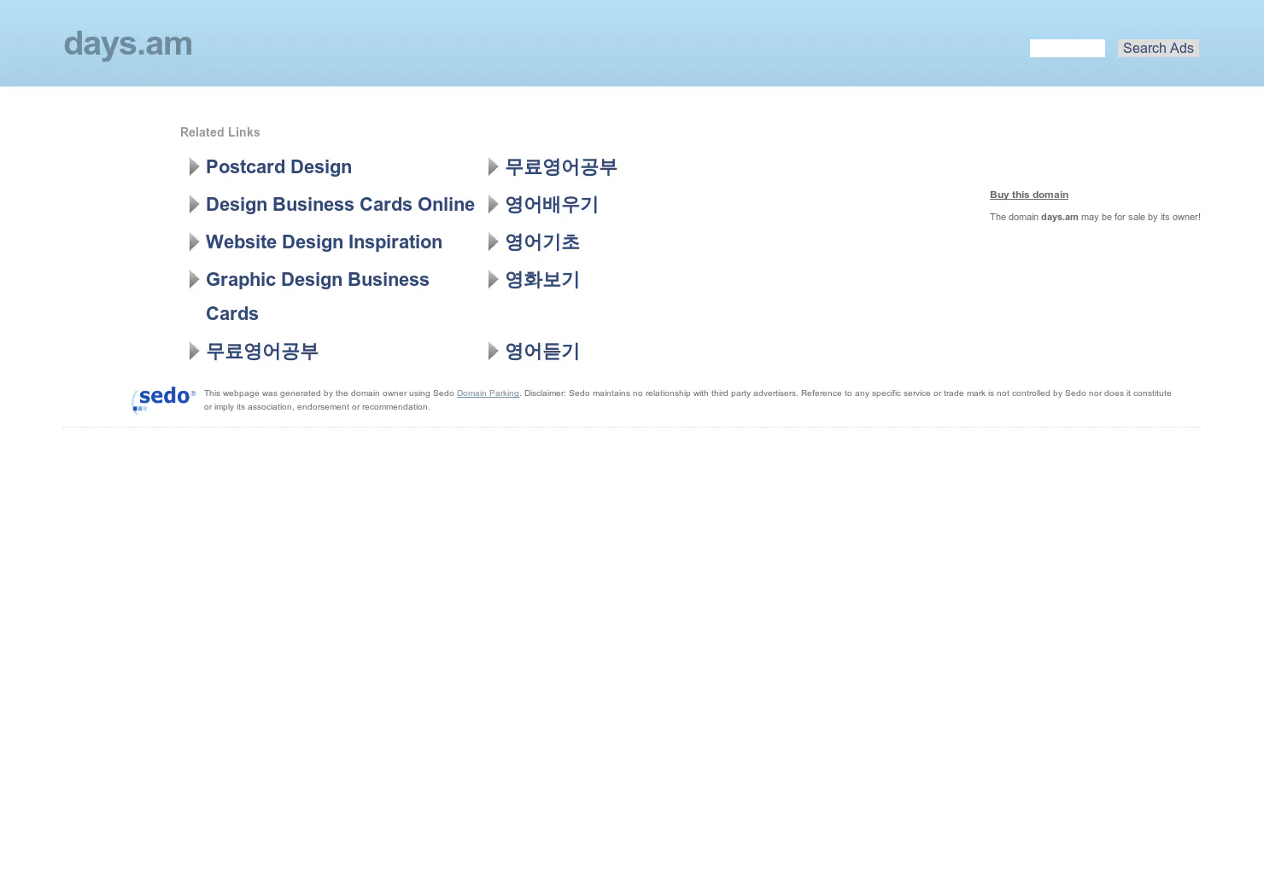This screenshot has width=1264, height=885.
Task: Click arrow icon beside left-column 무료영어공부
Action: pos(194,352)
